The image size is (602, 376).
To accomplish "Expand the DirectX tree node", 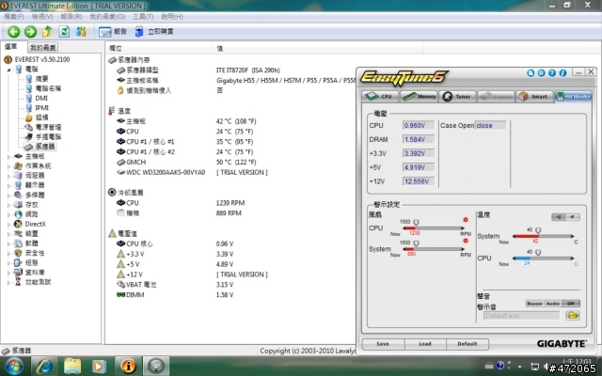I will click(x=8, y=224).
